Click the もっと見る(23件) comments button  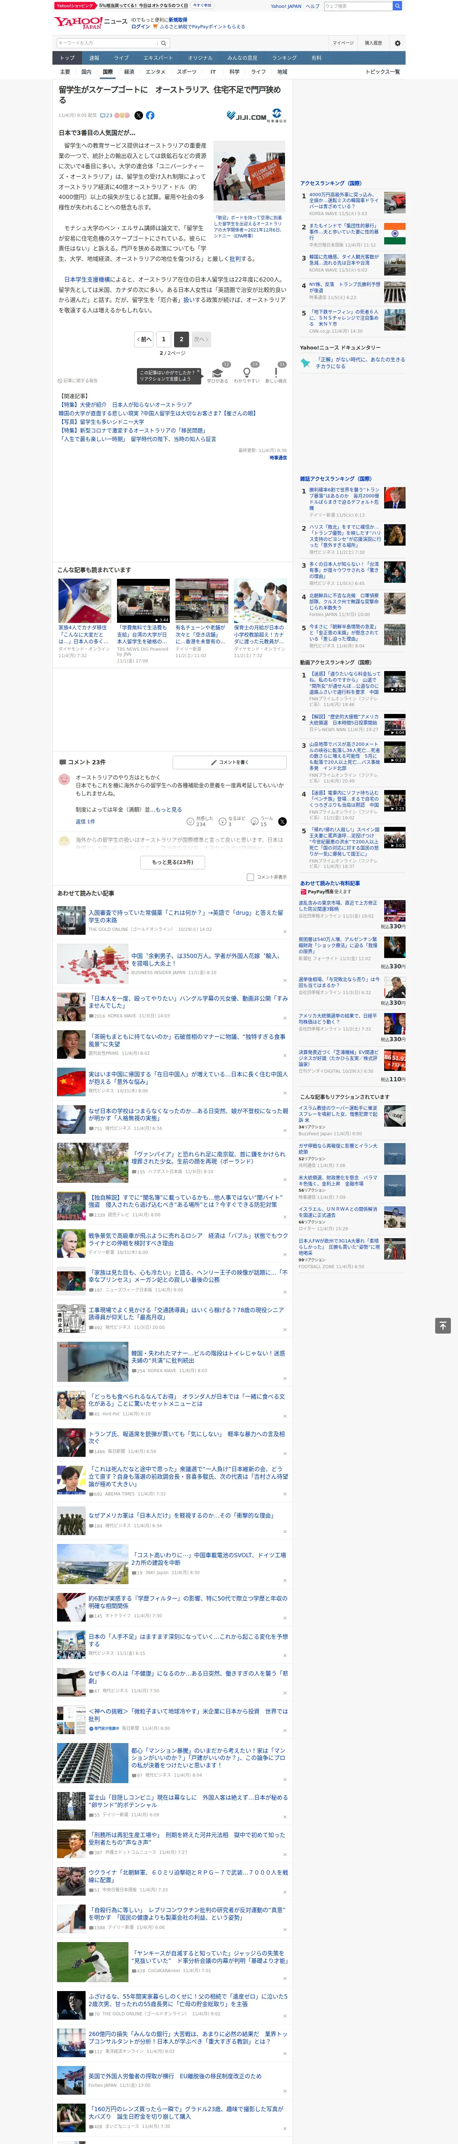pos(173,862)
